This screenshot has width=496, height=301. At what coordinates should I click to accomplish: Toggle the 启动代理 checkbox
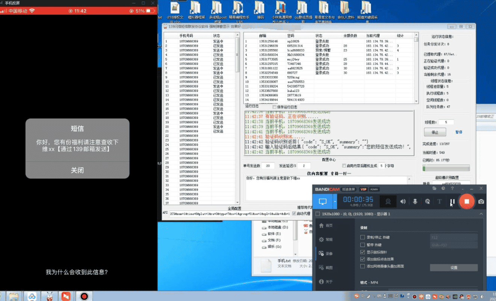tap(294, 214)
